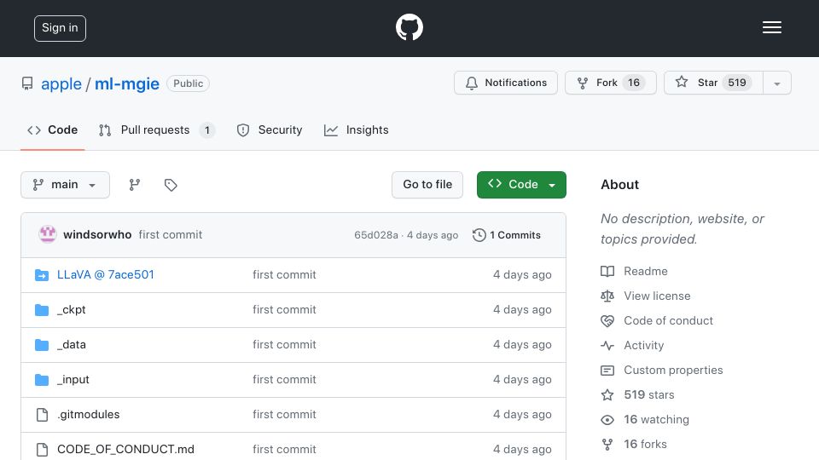
Task: Open the Insights tab
Action: [x=357, y=129]
